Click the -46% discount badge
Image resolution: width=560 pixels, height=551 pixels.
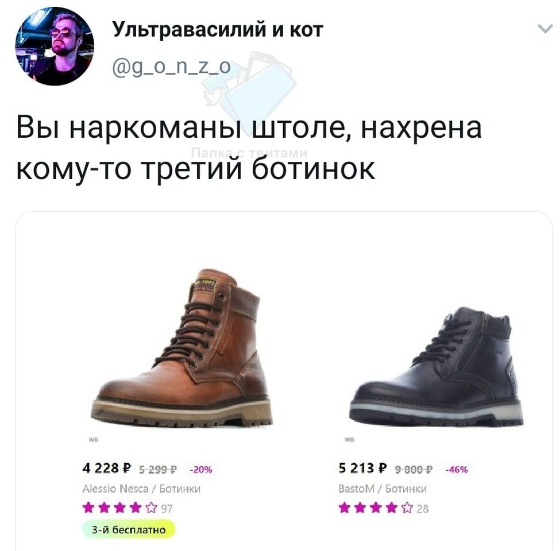457,469
